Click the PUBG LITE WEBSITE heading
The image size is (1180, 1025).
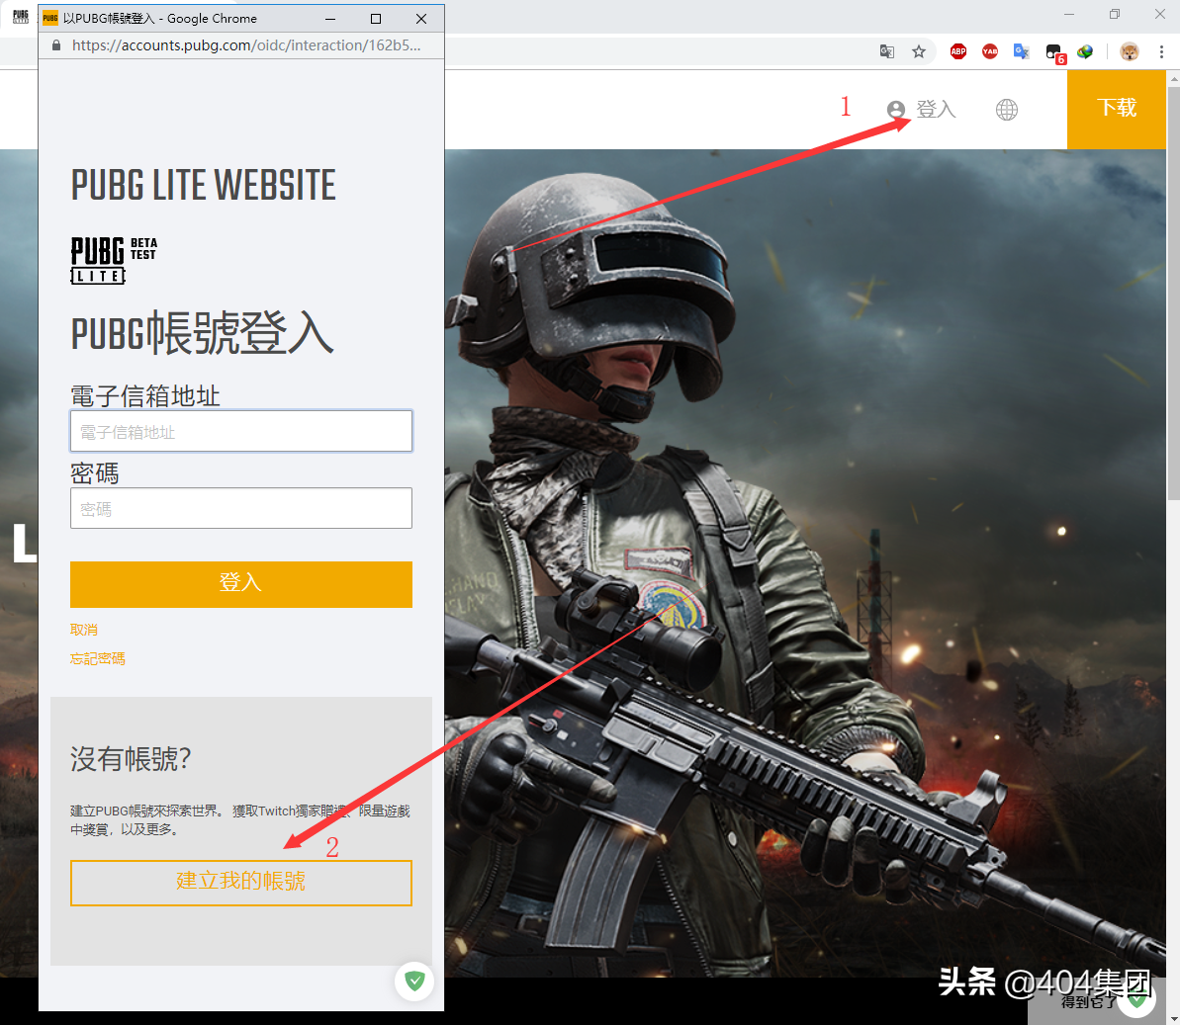[x=203, y=185]
